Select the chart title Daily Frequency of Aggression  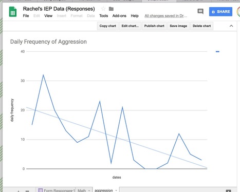pos(48,42)
